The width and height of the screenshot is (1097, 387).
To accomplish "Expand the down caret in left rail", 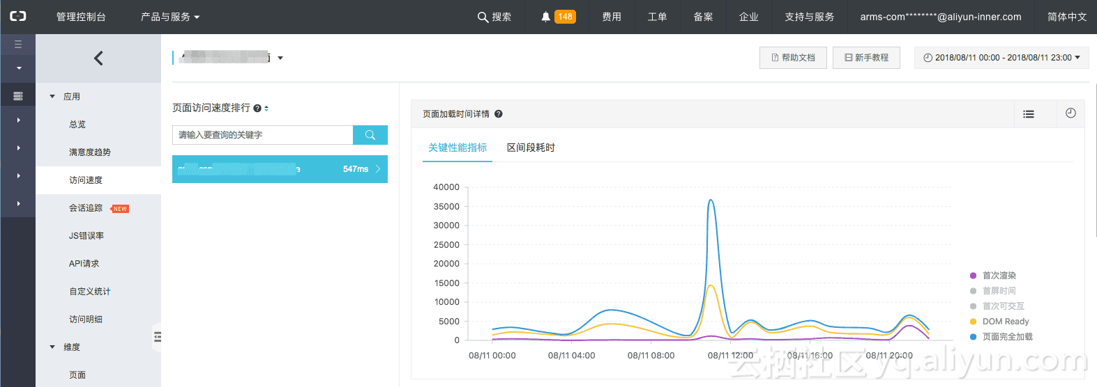I will tap(19, 68).
